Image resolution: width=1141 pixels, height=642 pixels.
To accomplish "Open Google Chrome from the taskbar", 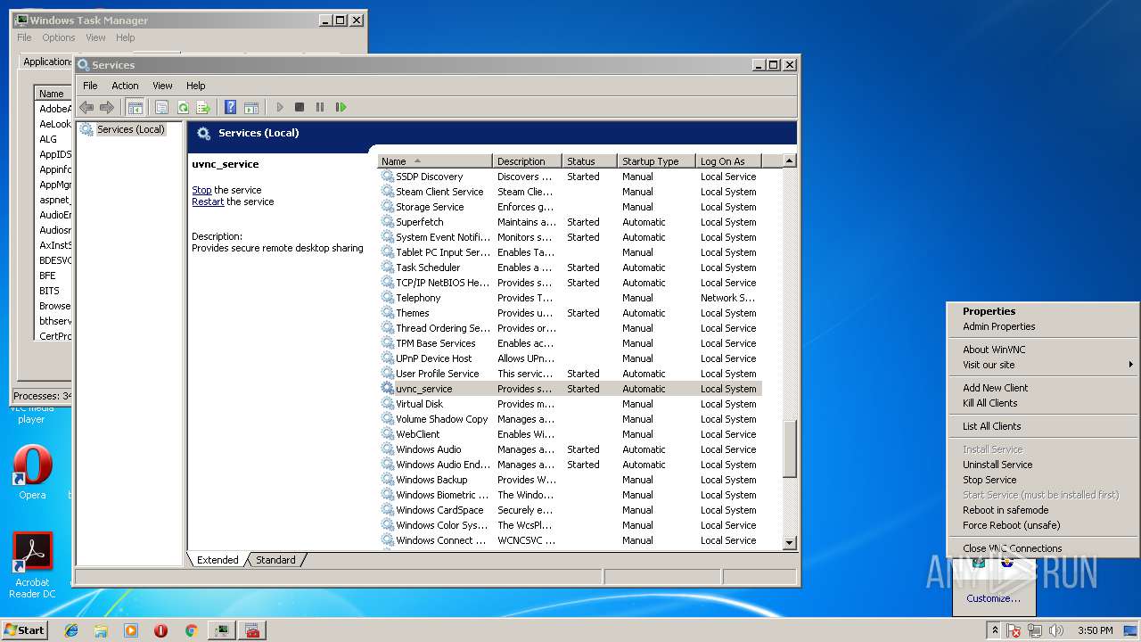I will tap(191, 630).
